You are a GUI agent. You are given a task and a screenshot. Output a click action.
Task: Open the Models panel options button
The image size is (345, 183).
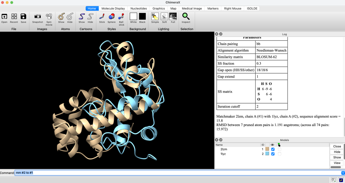(x=221, y=140)
